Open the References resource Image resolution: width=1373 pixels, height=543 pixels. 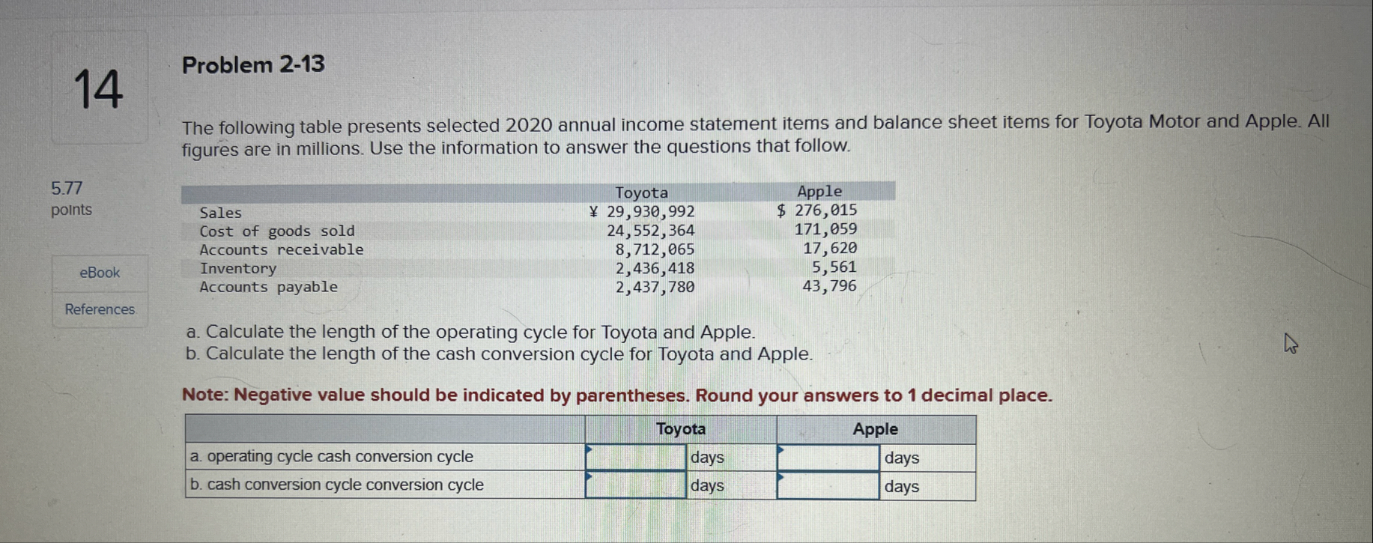click(x=100, y=309)
